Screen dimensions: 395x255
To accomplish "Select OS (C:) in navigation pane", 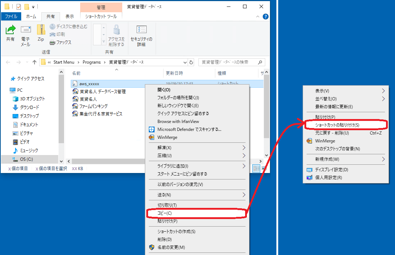I will point(27,159).
